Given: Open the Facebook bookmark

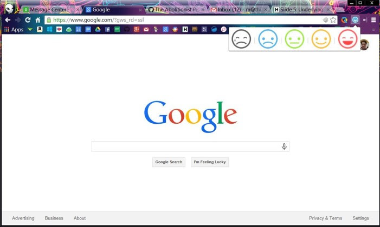Looking at the screenshot, I should coord(107,29).
